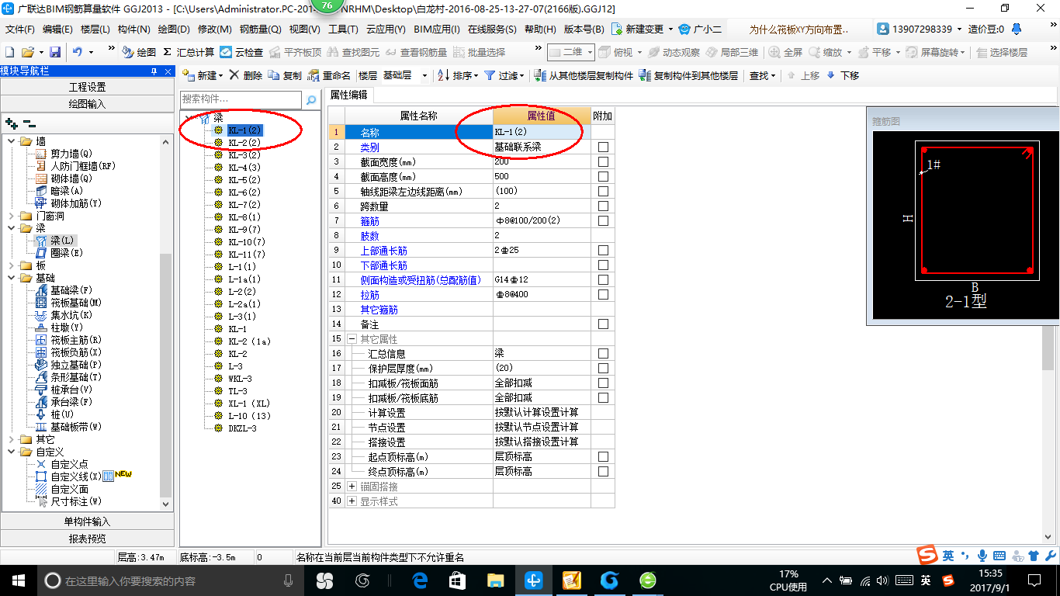Open the Windows Start menu
Screen dimensions: 1060x596
(18, 580)
